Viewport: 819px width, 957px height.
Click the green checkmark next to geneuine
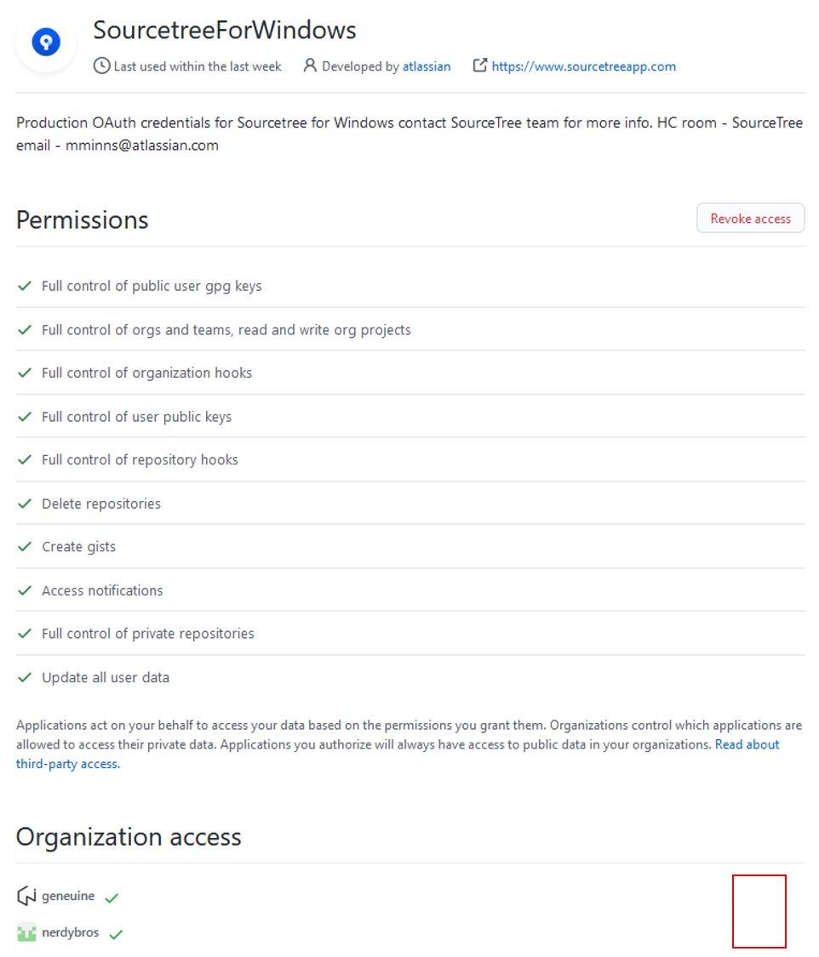coord(112,897)
